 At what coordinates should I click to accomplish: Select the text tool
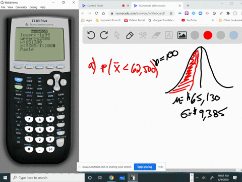click(169, 35)
